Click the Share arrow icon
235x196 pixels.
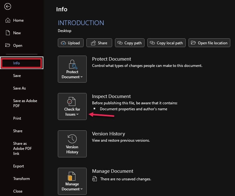pos(93,43)
